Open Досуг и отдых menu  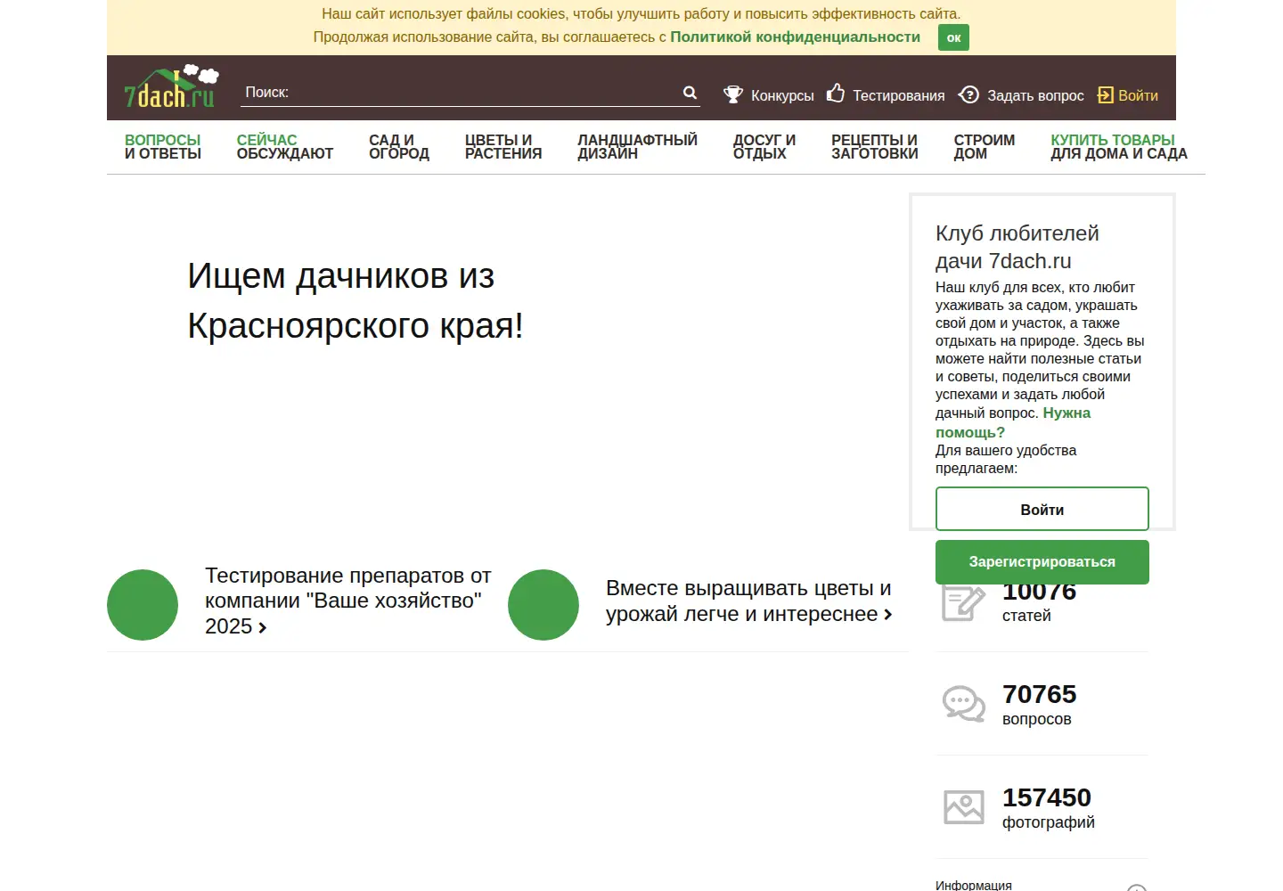coord(764,147)
